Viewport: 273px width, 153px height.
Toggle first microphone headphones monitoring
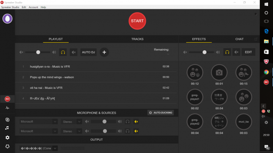pos(128,122)
